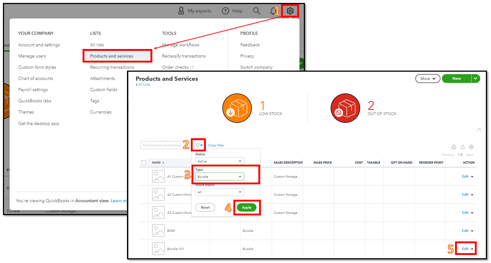Collapse the stock summary with the chevron
The image size is (491, 263).
(480, 129)
